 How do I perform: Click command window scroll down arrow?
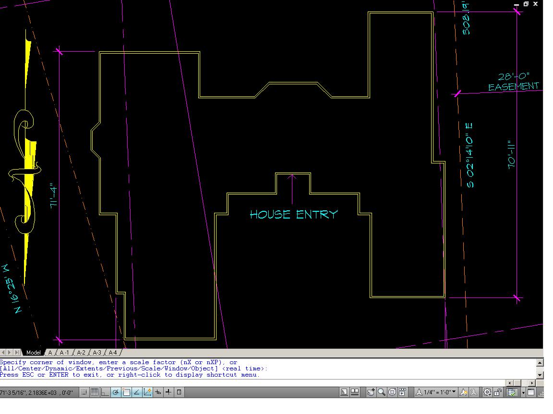pyautogui.click(x=540, y=375)
